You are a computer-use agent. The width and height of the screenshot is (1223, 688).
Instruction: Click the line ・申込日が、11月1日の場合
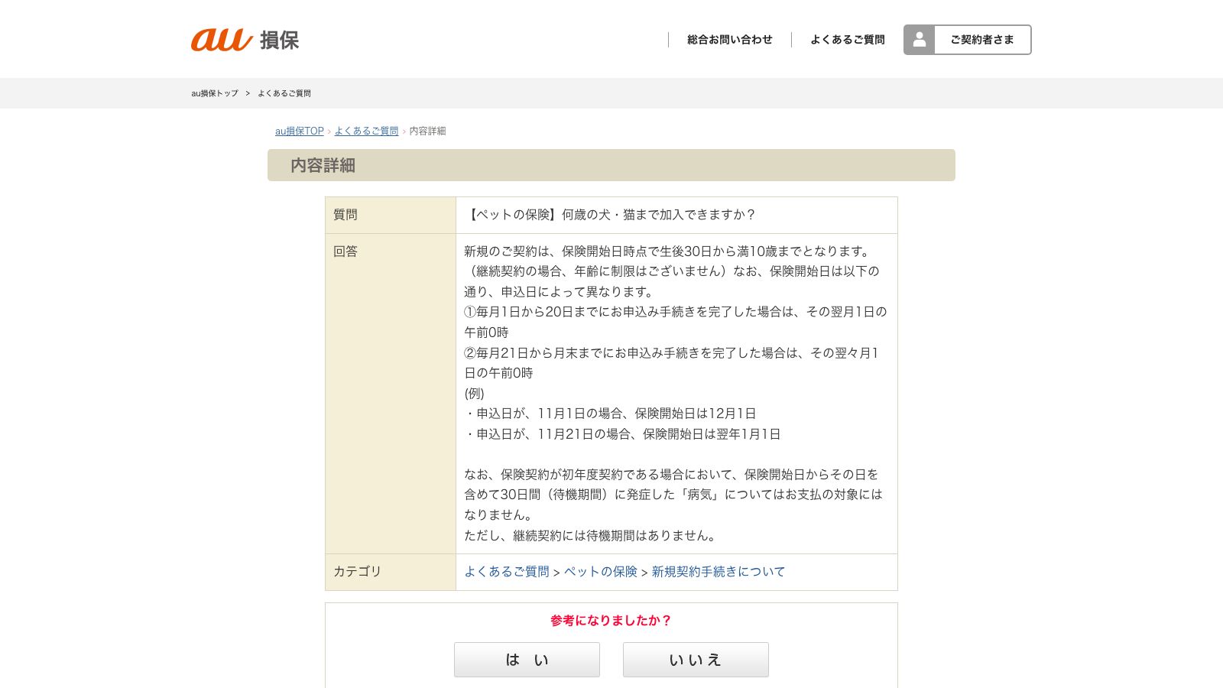coord(610,414)
